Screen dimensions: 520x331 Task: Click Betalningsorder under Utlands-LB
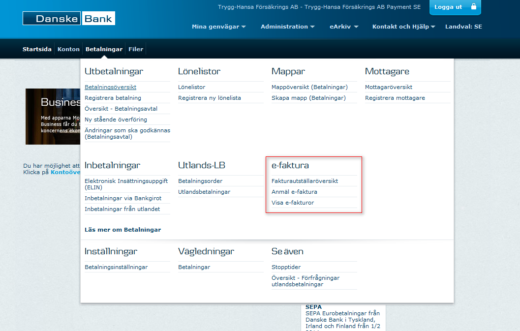[200, 181]
